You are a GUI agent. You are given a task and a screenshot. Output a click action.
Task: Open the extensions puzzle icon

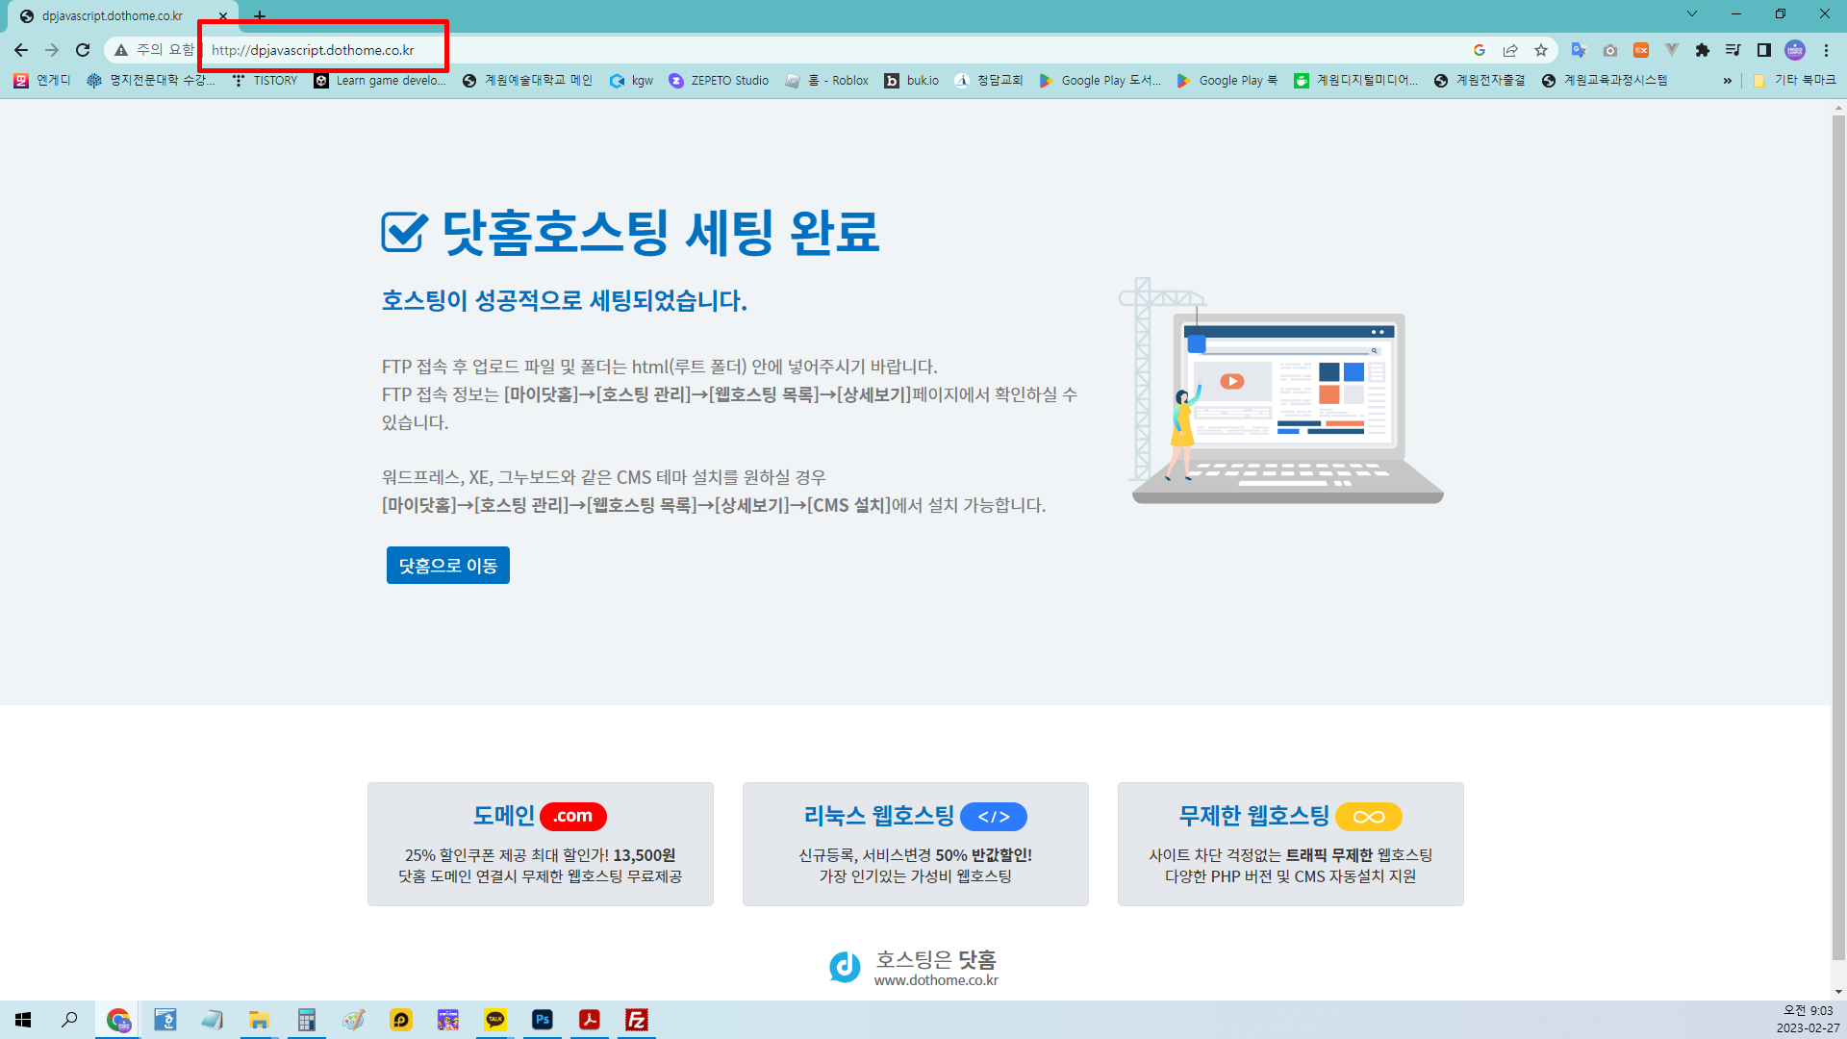point(1703,50)
